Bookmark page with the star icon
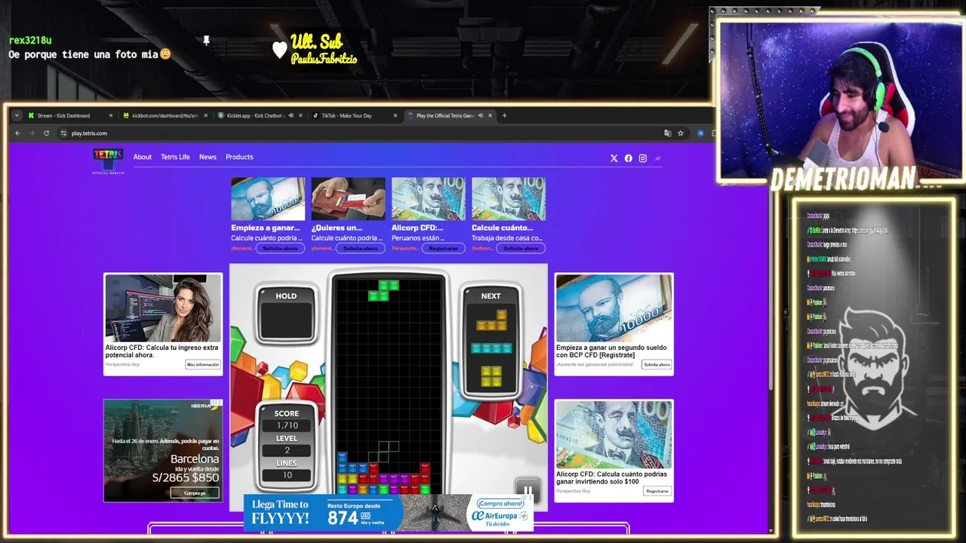 coord(680,133)
